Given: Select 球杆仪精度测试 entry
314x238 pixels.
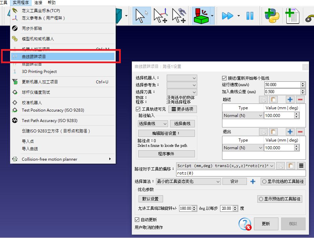Looking at the screenshot, I should click(x=63, y=92).
